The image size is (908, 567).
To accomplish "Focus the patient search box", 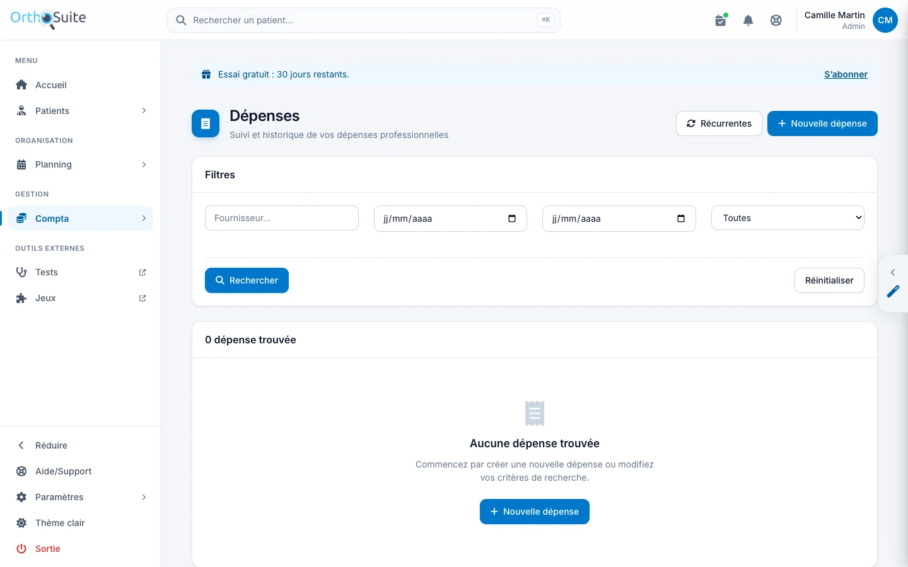I will 364,20.
